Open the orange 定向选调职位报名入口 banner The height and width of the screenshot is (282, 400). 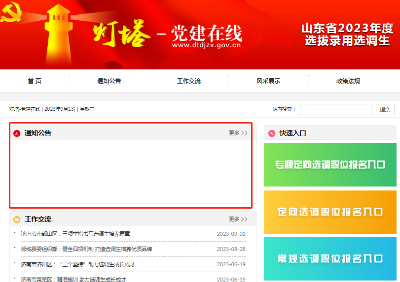click(x=330, y=212)
